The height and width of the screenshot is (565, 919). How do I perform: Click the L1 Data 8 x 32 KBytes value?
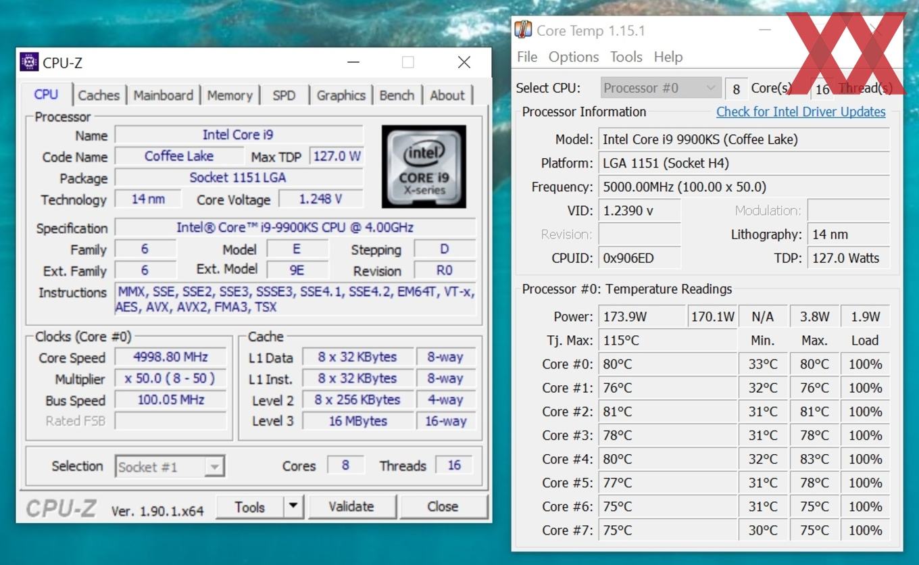[357, 357]
